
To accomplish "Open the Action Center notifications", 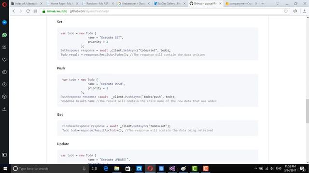I will click(x=303, y=169).
